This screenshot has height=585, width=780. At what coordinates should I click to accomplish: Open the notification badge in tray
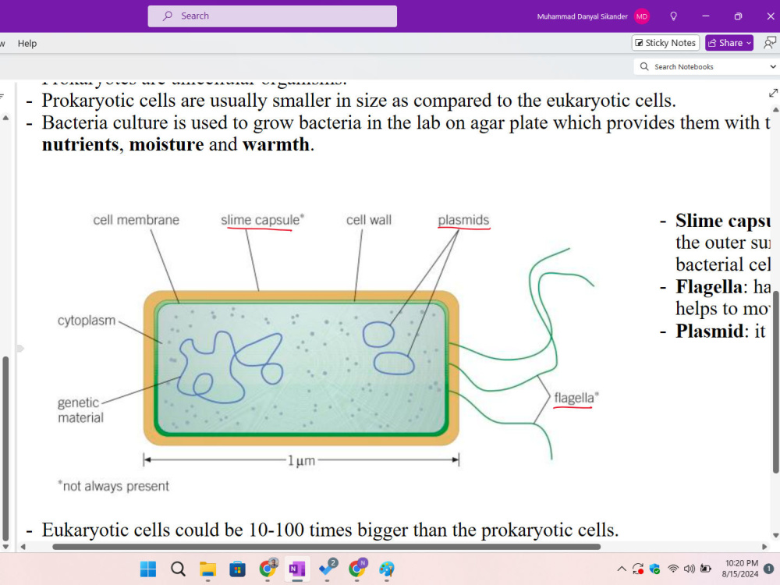pos(768,569)
